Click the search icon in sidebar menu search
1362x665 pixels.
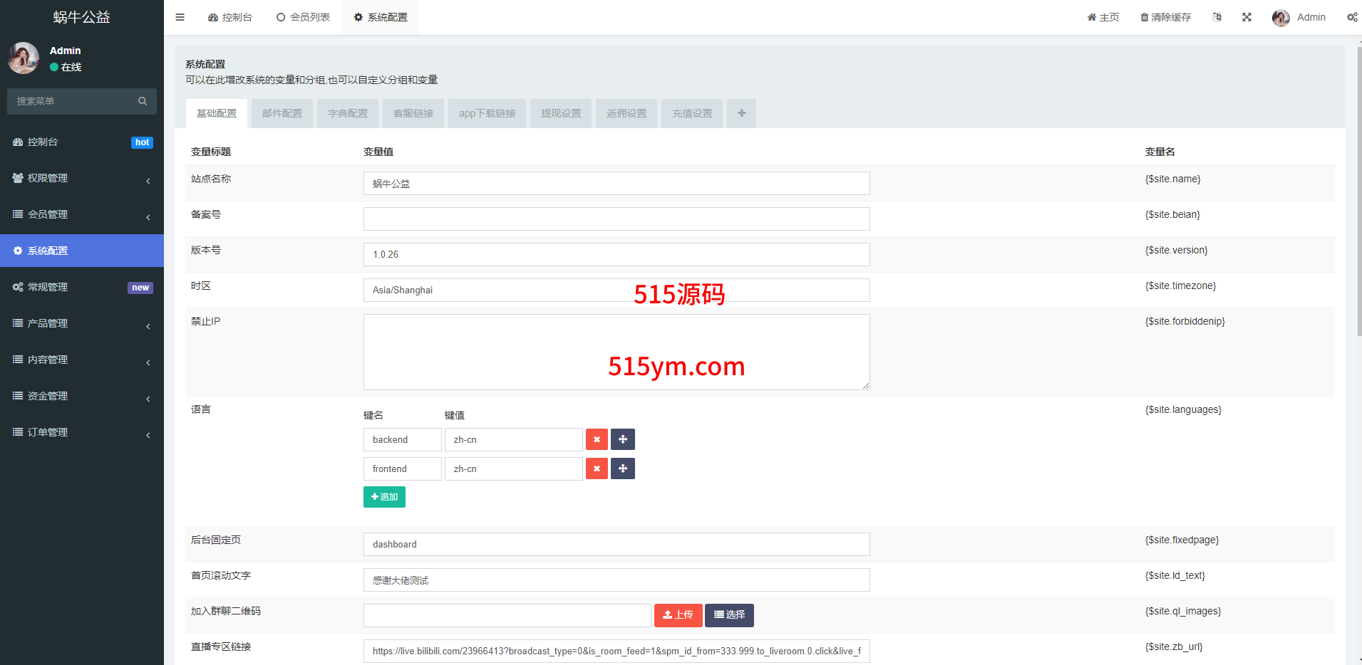pyautogui.click(x=143, y=101)
